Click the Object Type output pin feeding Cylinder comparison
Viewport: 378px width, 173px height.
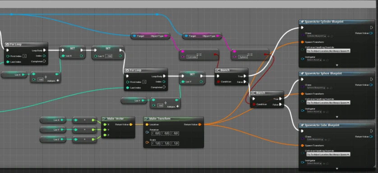[x=166, y=36]
